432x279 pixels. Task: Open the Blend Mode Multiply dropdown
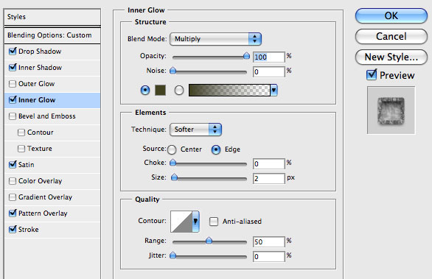216,39
